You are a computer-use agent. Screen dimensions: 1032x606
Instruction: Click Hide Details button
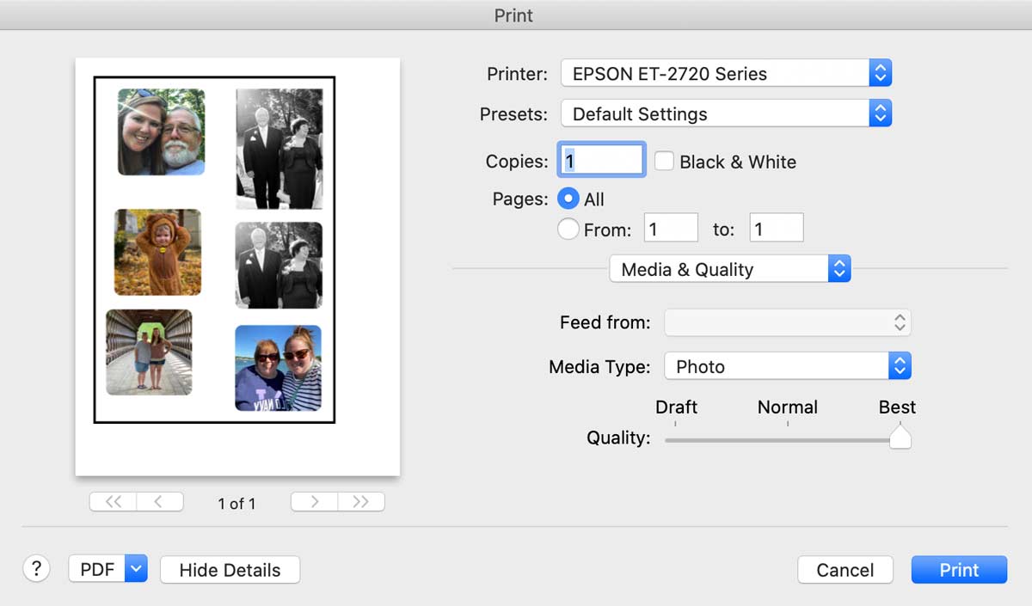[230, 570]
